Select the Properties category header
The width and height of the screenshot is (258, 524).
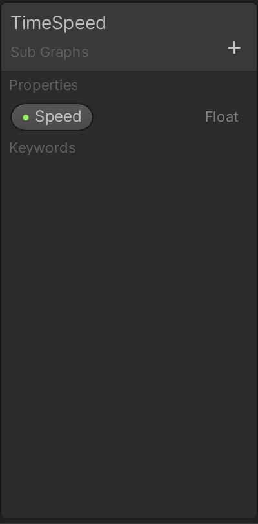(x=44, y=85)
